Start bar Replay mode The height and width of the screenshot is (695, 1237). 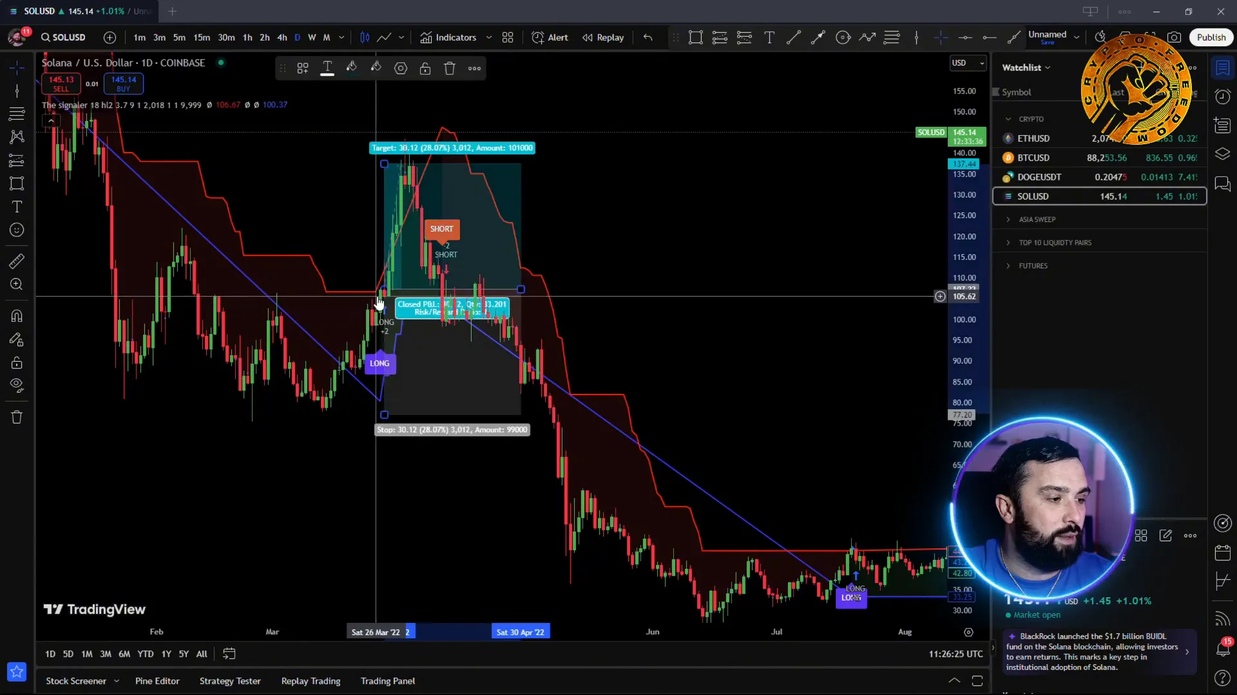pyautogui.click(x=603, y=37)
